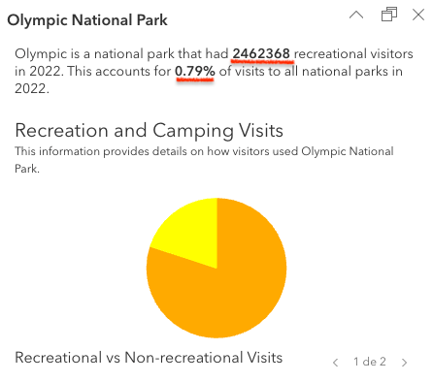Go to previous chart page
The width and height of the screenshot is (433, 382).
point(336,363)
